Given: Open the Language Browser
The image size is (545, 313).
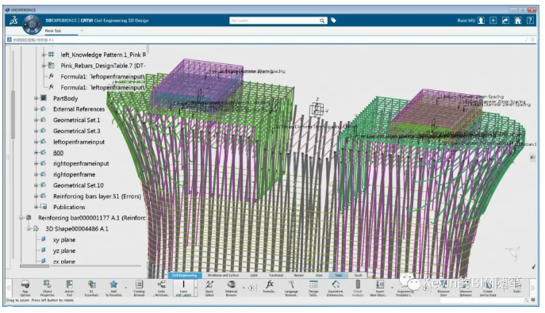Looking at the screenshot, I should 291,288.
